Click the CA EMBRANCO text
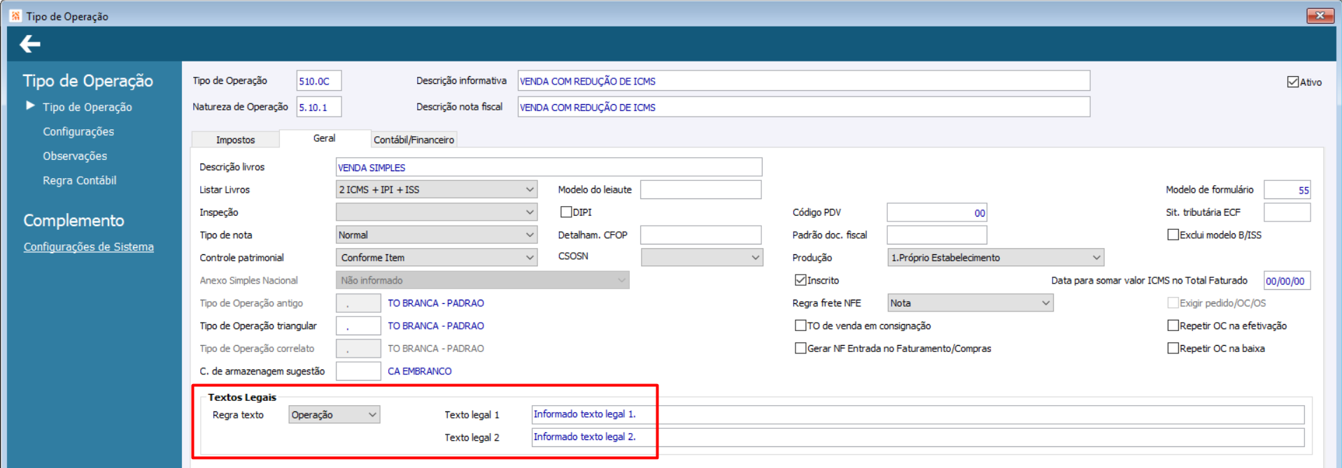 click(x=420, y=371)
